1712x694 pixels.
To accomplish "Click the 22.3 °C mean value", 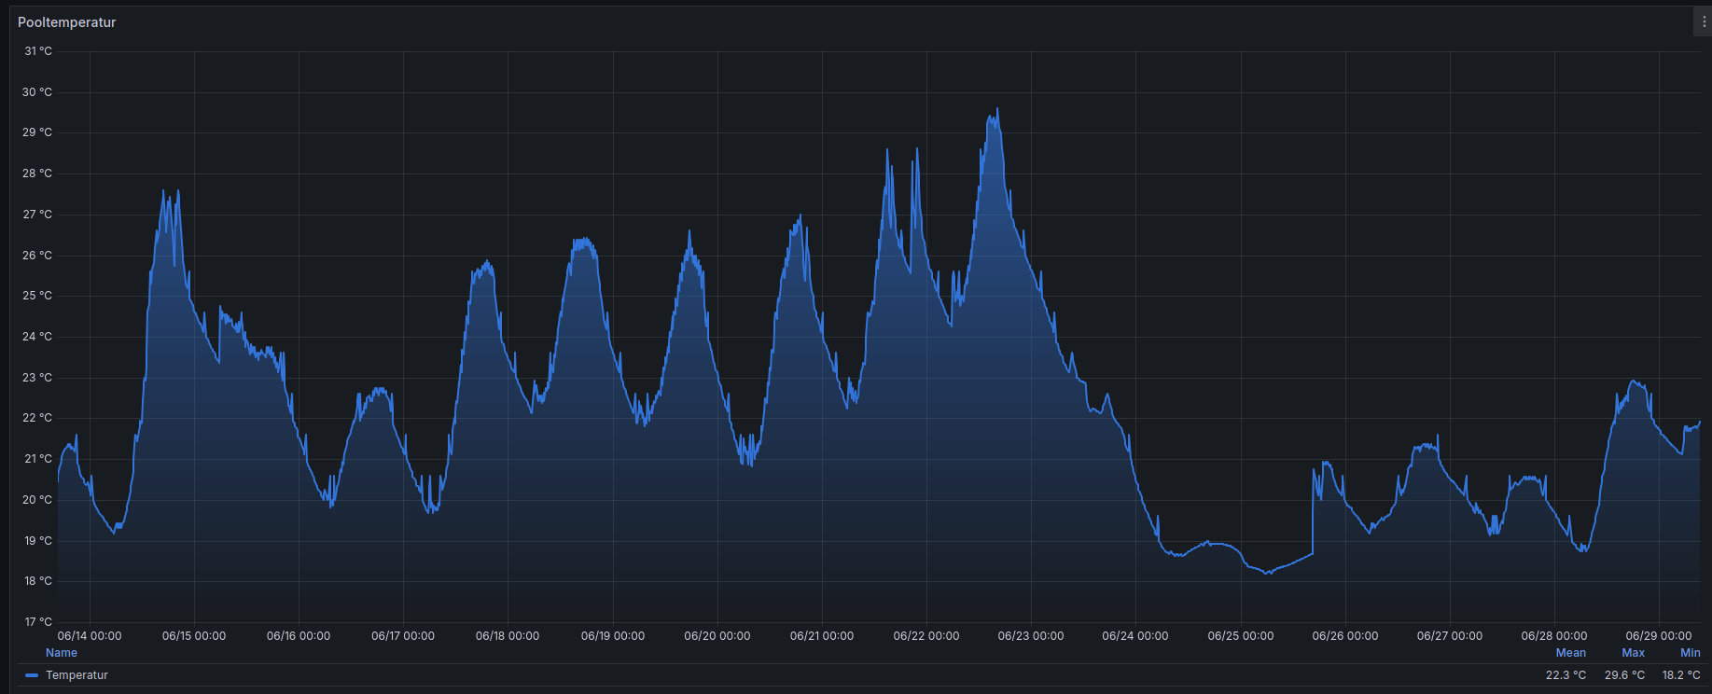I will [1566, 675].
